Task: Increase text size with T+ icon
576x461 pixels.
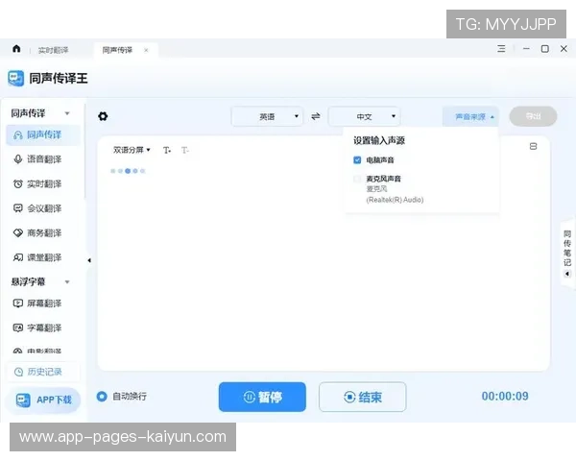Action: pyautogui.click(x=167, y=150)
